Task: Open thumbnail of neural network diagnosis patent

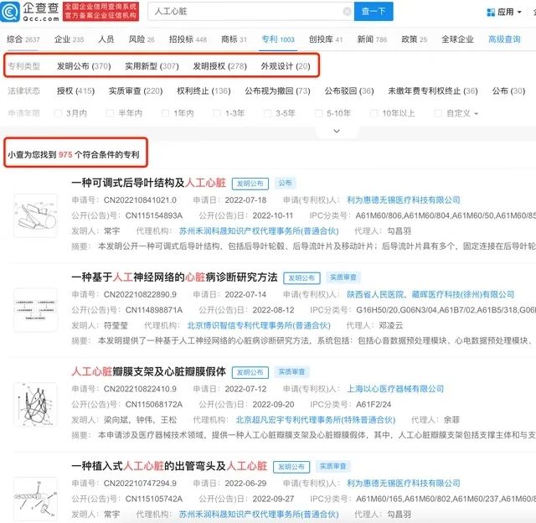Action: click(35, 310)
